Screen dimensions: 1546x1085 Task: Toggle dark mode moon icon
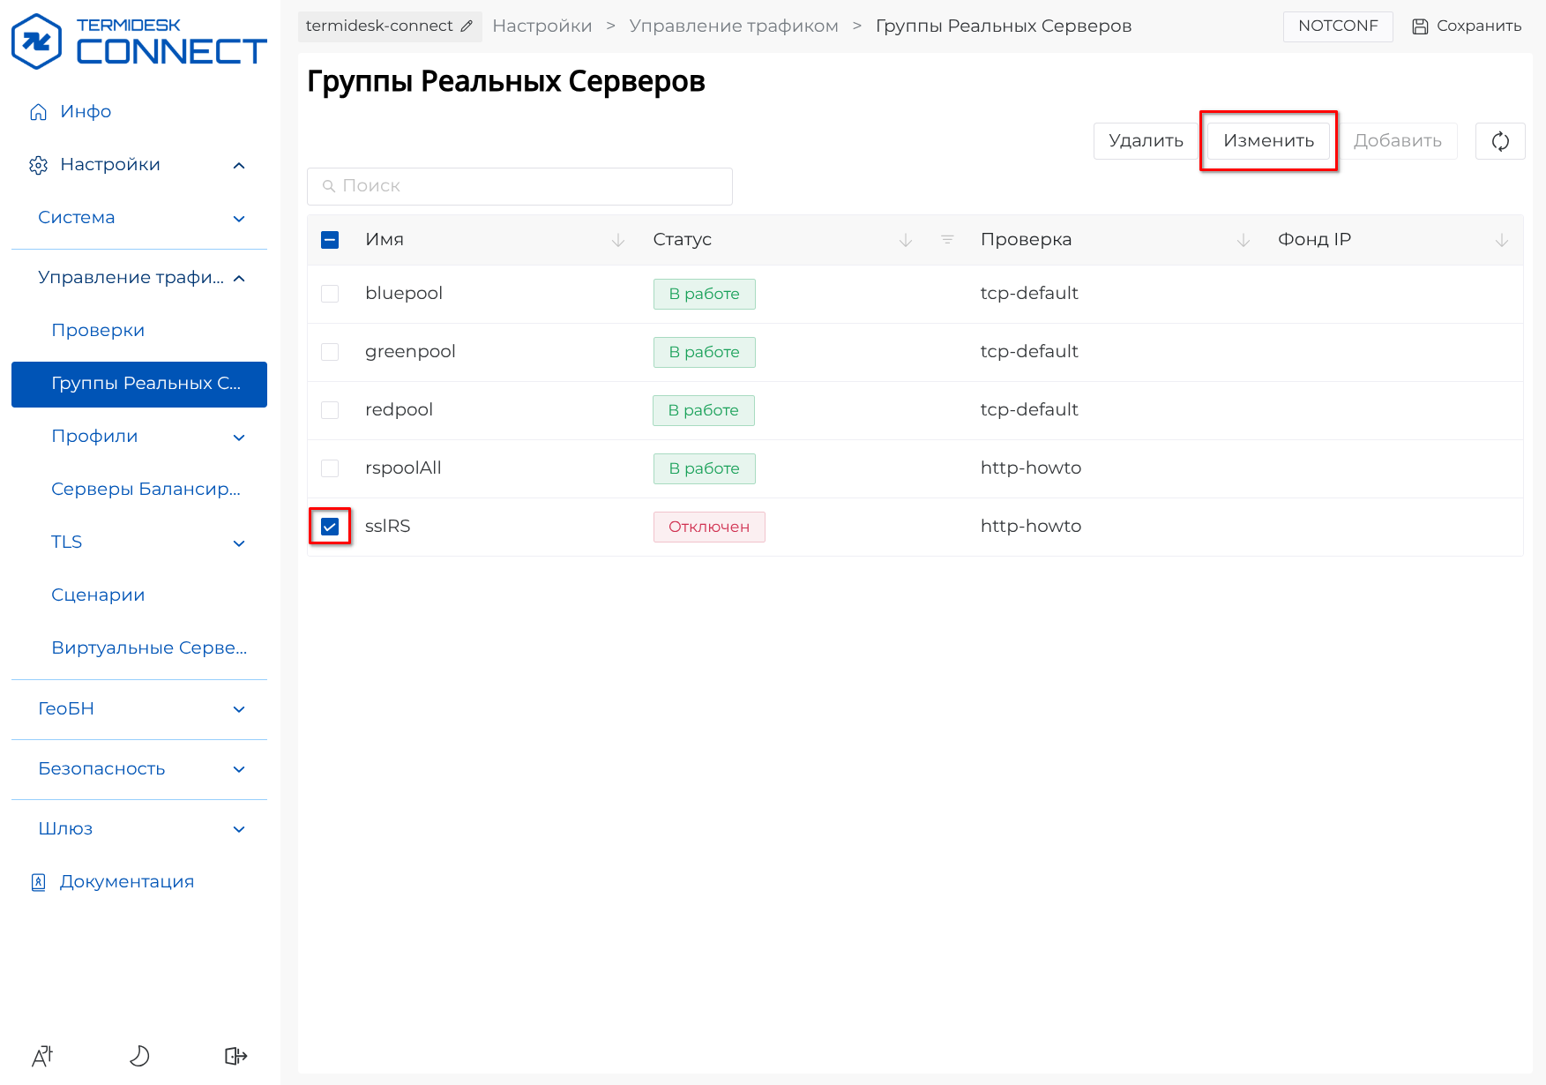[x=139, y=1056]
